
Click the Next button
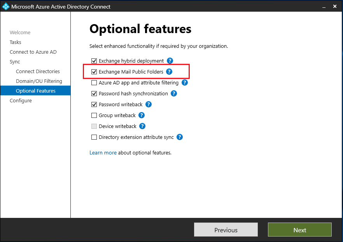click(x=299, y=230)
